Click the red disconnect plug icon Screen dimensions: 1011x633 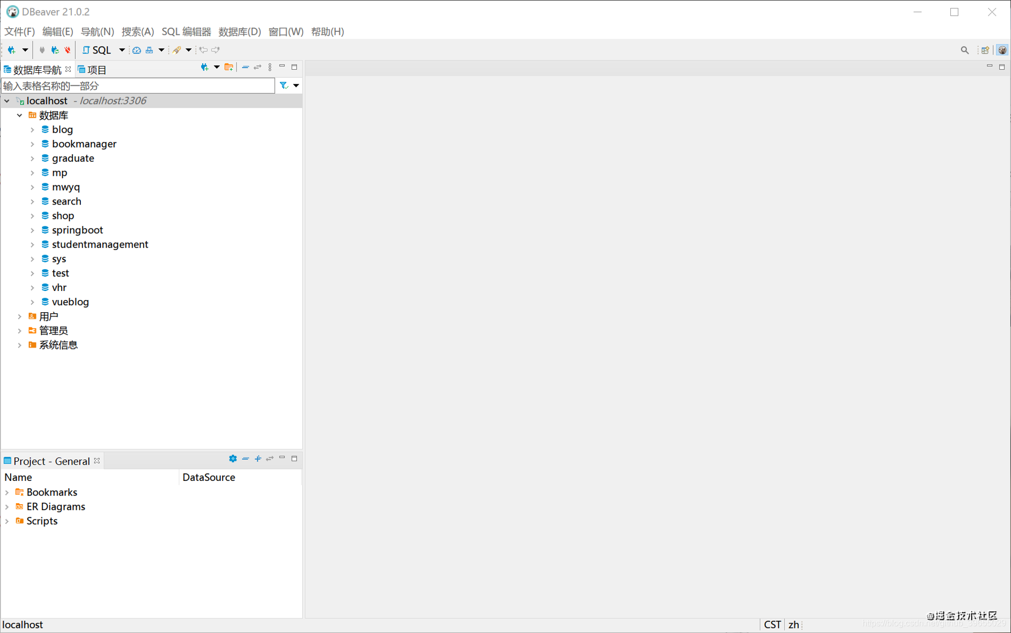(x=67, y=50)
